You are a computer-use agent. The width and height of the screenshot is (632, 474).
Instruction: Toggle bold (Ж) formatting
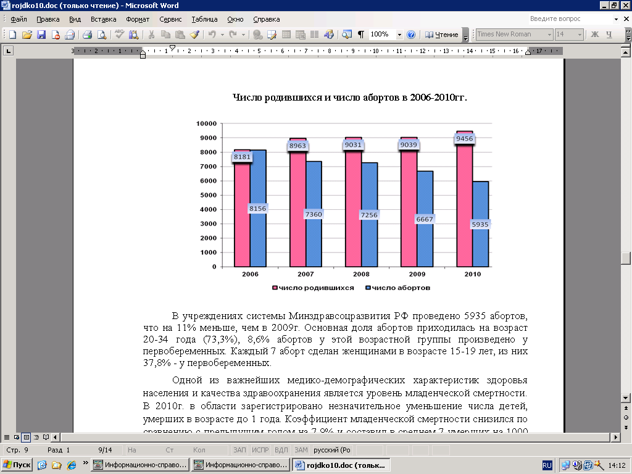coord(595,35)
